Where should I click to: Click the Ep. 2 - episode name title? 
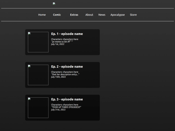(x=67, y=67)
